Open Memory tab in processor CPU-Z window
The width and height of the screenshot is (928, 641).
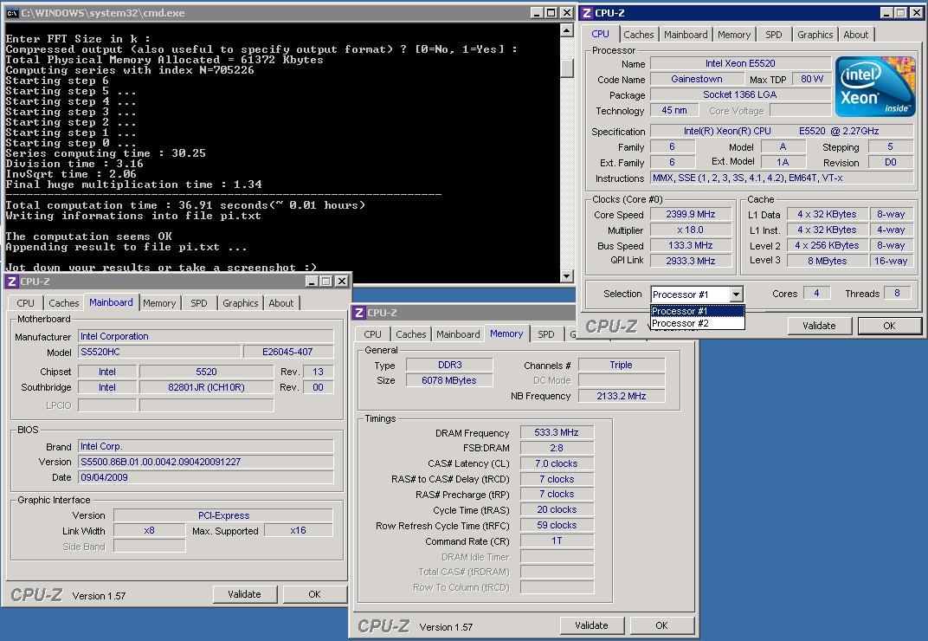[734, 35]
